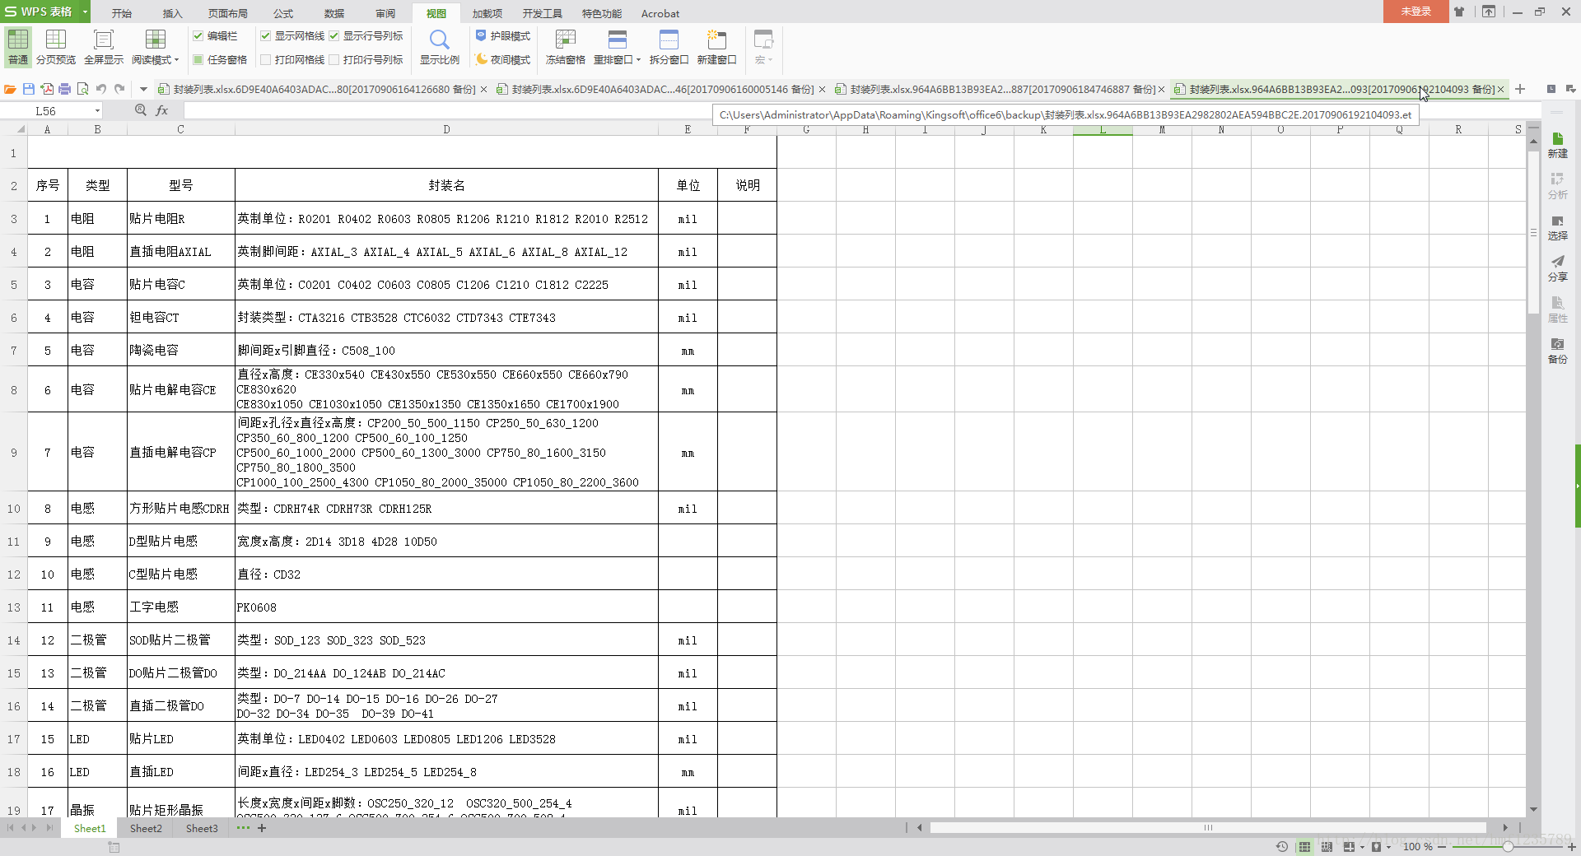Open a new document tab with plus
Viewport: 1581px width, 856px height.
click(1520, 89)
